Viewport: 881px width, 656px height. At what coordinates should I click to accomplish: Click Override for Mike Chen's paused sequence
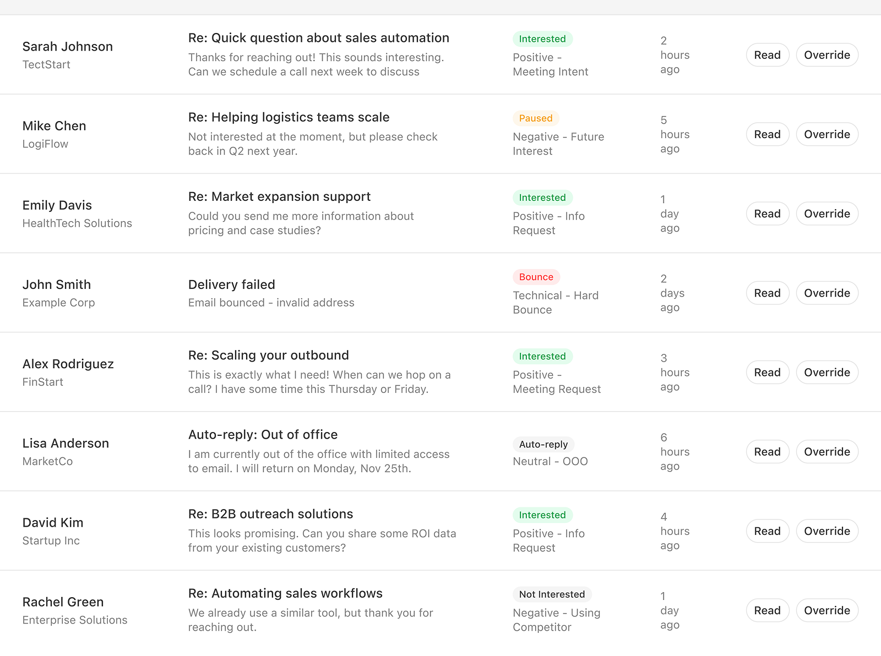[827, 134]
